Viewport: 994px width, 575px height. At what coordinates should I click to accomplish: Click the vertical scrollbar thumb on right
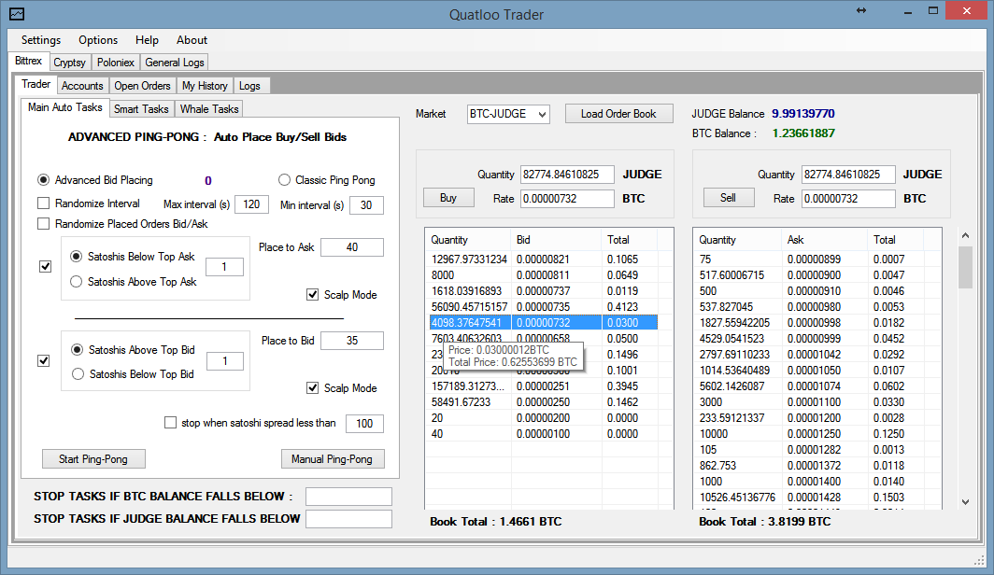[x=966, y=268]
